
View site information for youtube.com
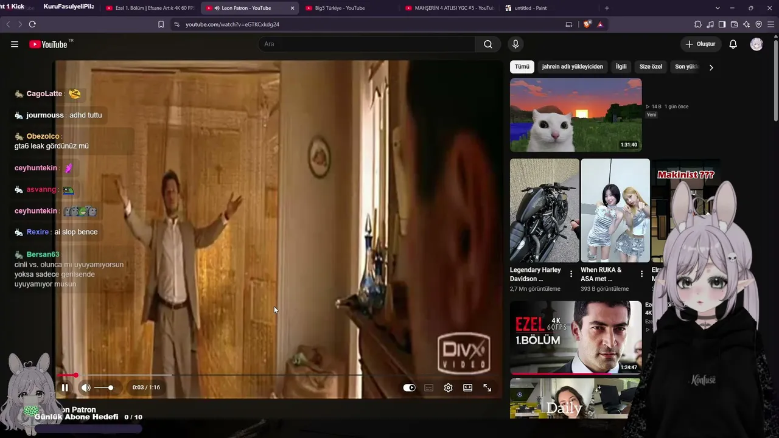click(x=176, y=24)
